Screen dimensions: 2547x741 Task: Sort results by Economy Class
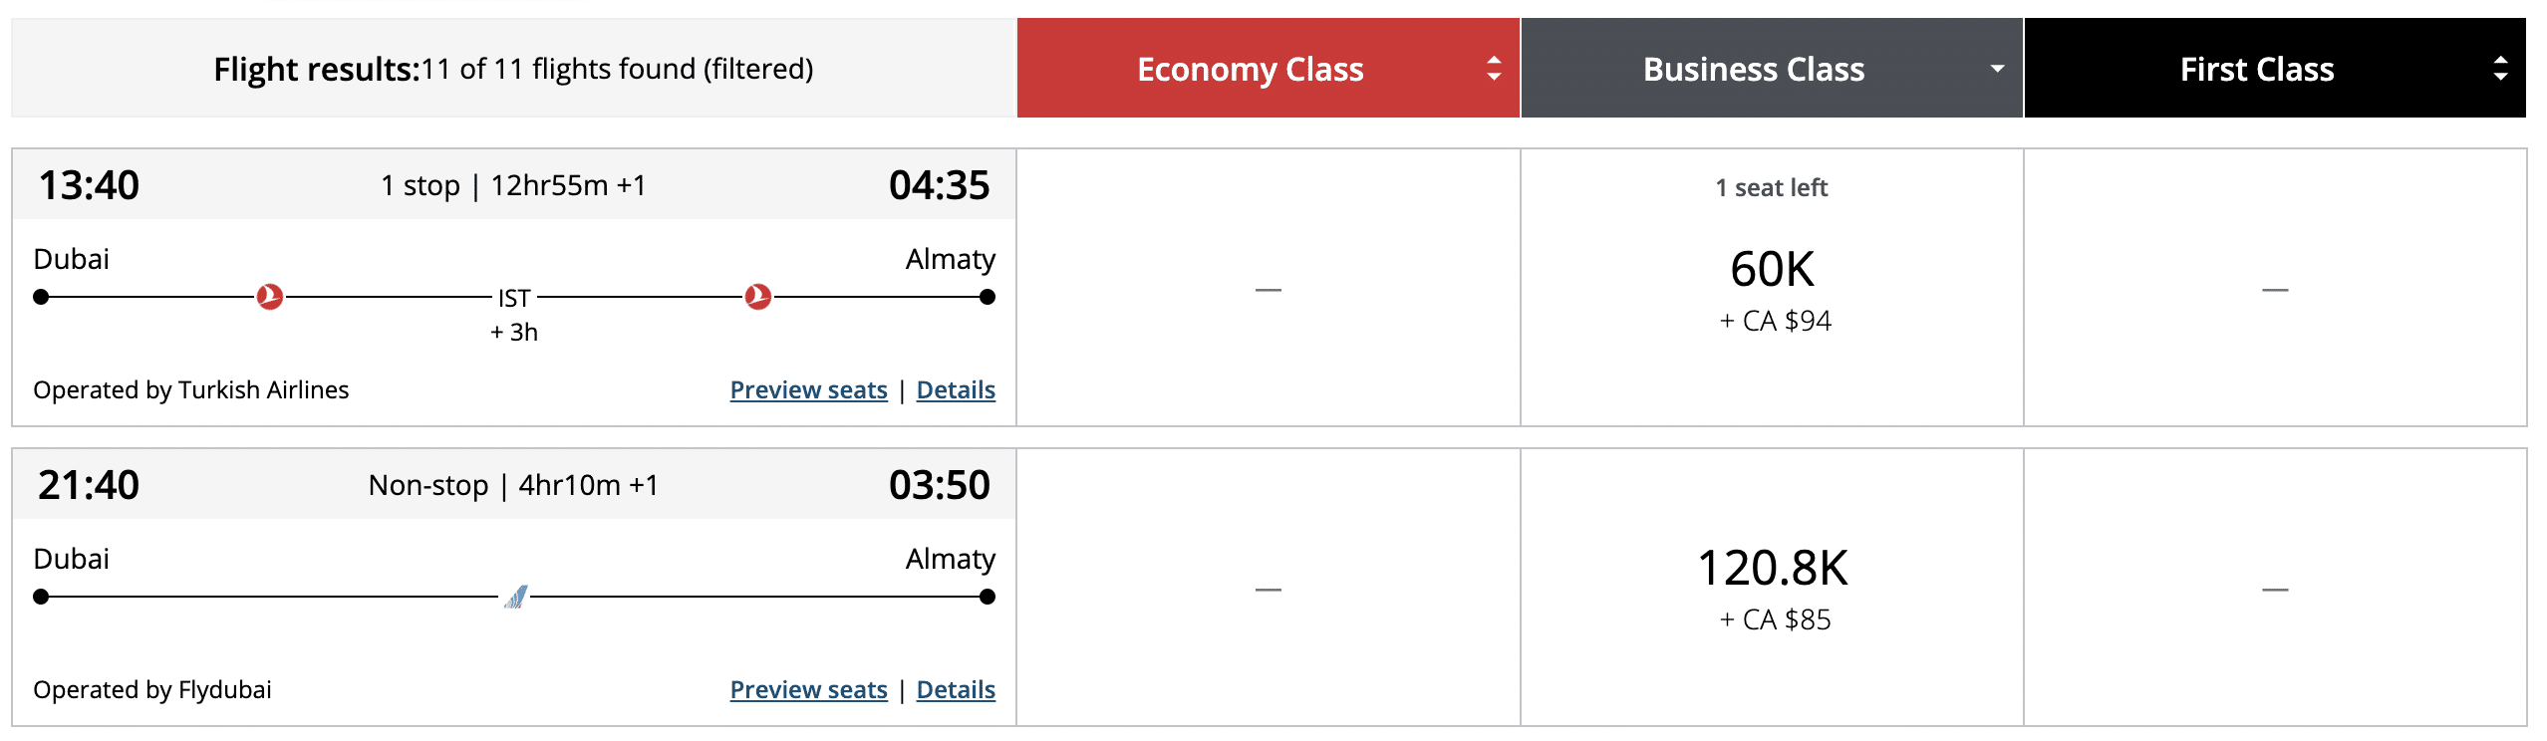pyautogui.click(x=1250, y=69)
